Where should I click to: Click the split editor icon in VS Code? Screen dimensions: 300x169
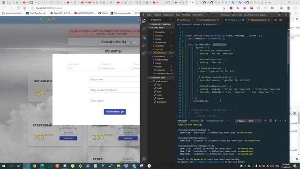click(280, 20)
